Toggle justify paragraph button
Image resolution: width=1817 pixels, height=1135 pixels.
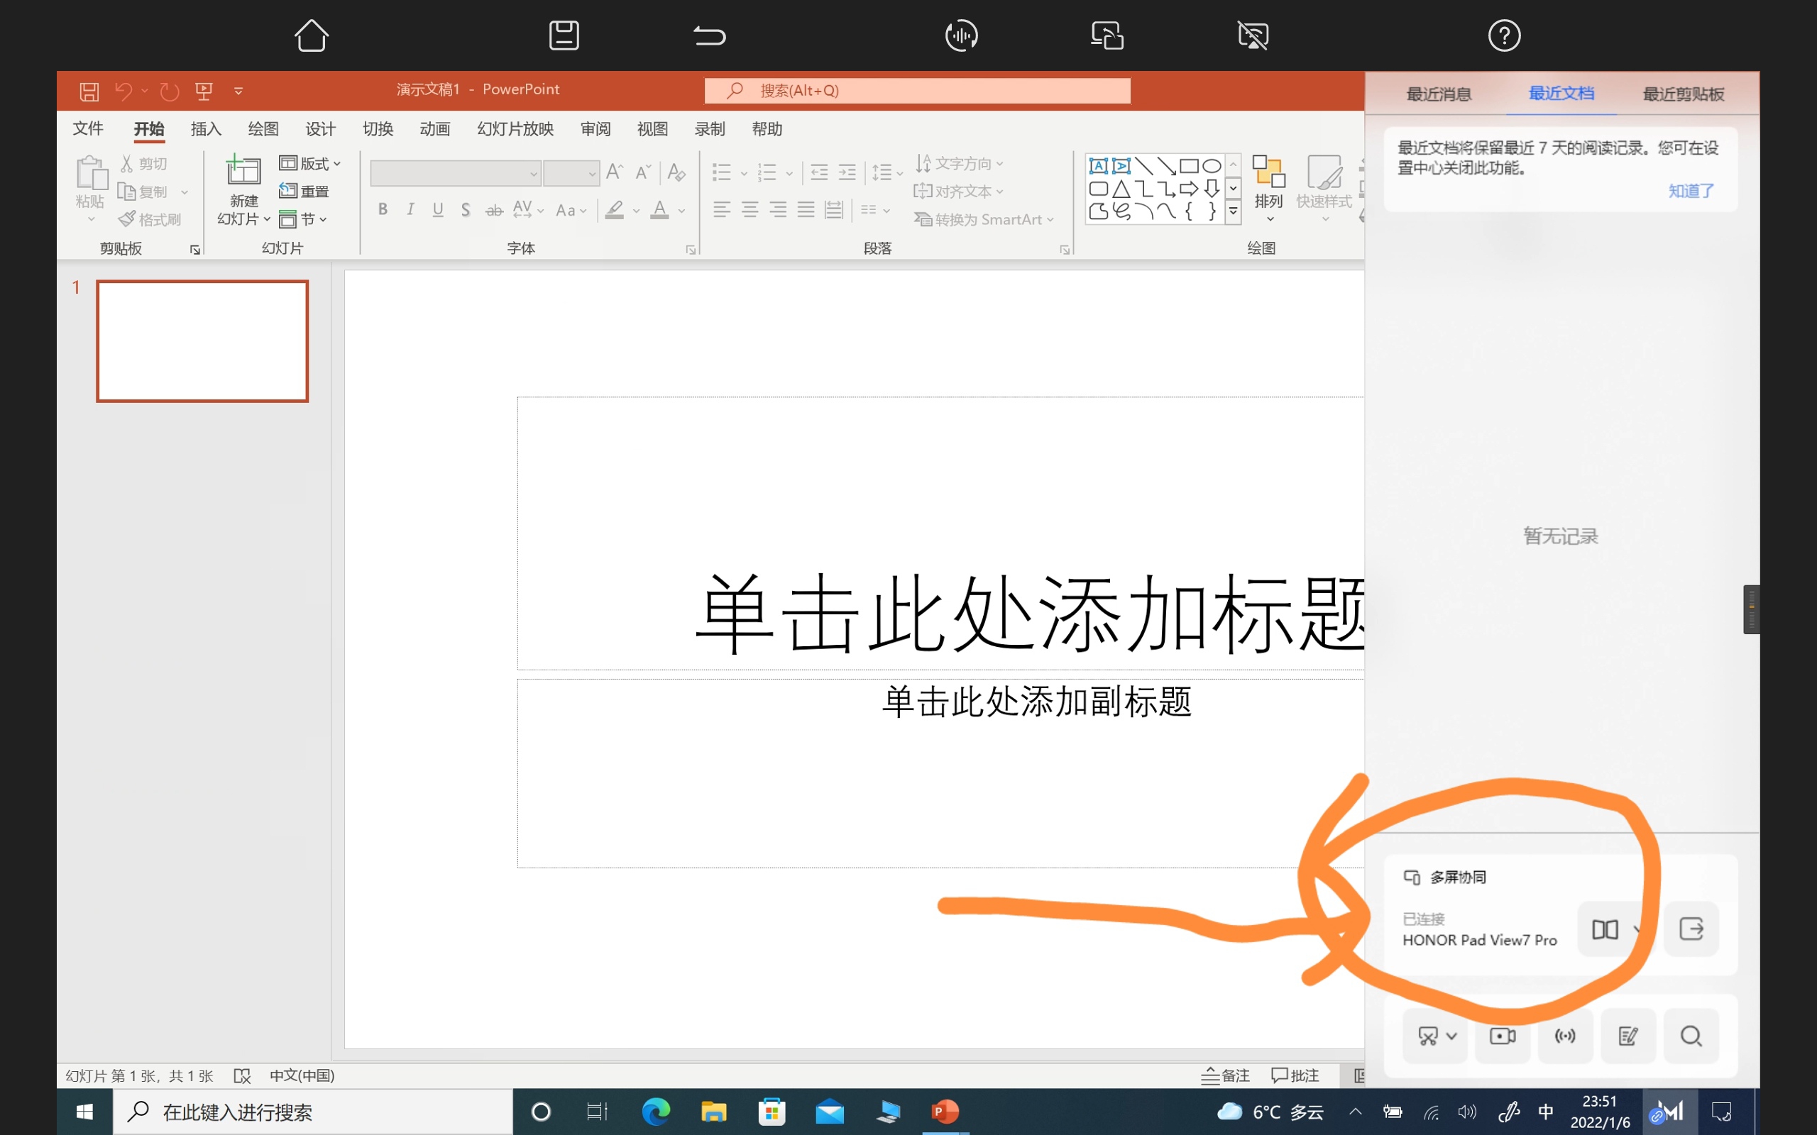tap(806, 209)
